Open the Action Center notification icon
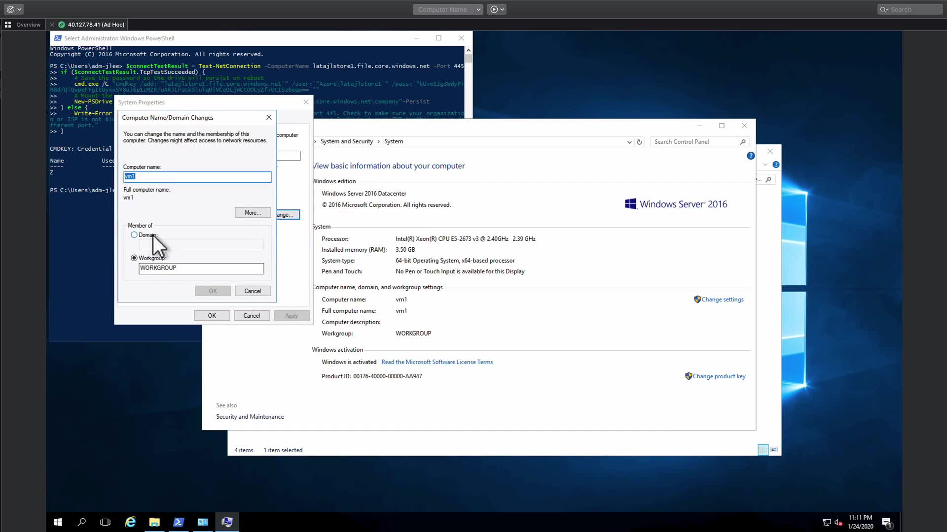This screenshot has height=532, width=947. click(x=886, y=523)
